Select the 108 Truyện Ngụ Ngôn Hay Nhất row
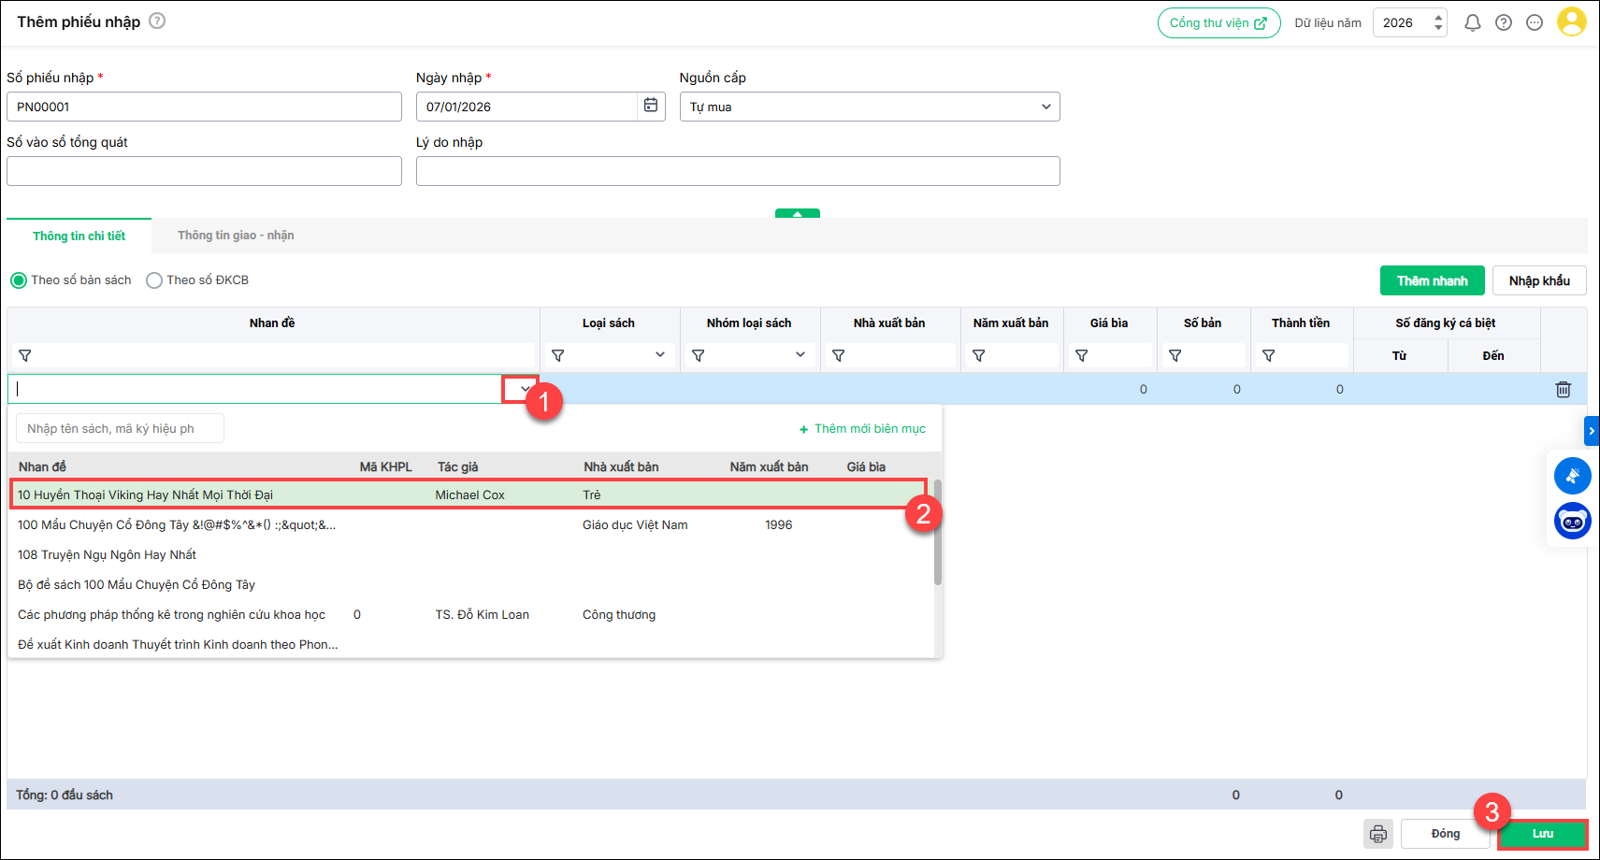Image resolution: width=1600 pixels, height=860 pixels. point(107,555)
